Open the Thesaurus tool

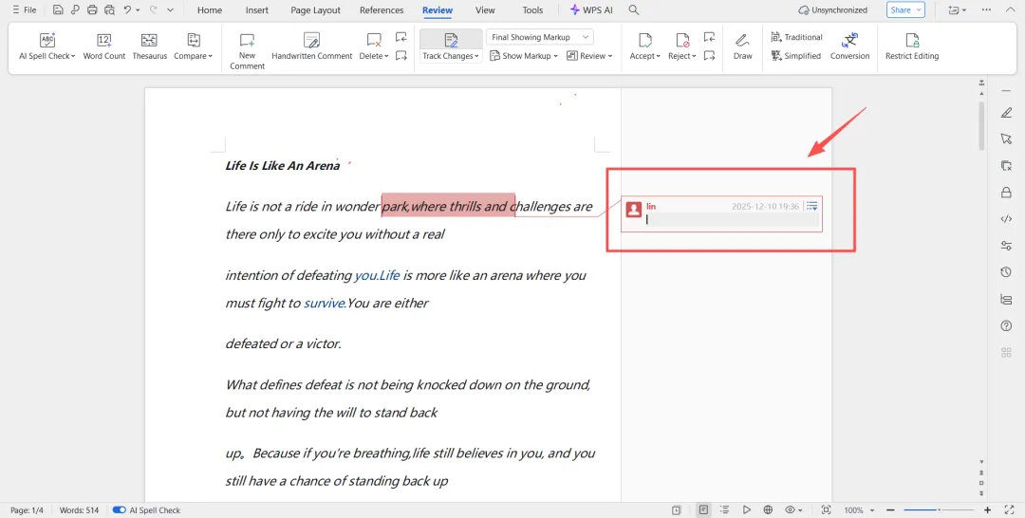(x=150, y=46)
